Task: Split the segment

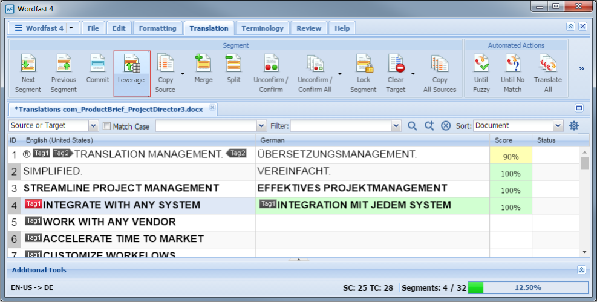Action: pos(233,70)
